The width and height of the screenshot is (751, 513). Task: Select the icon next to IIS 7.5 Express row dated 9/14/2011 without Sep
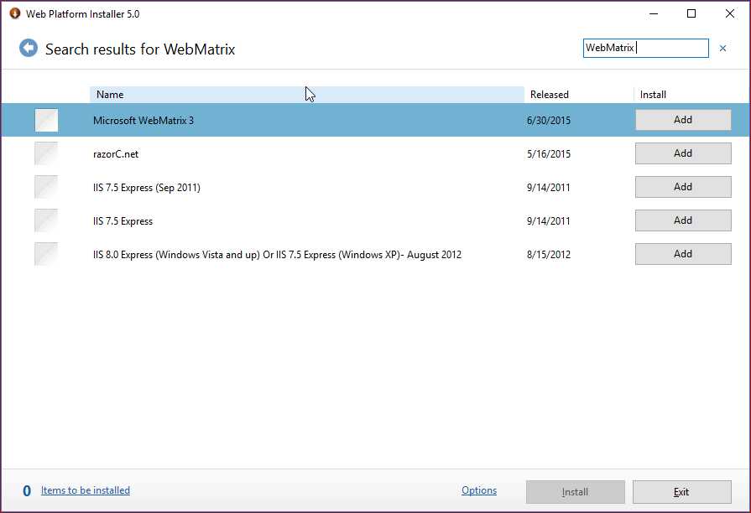click(x=46, y=220)
